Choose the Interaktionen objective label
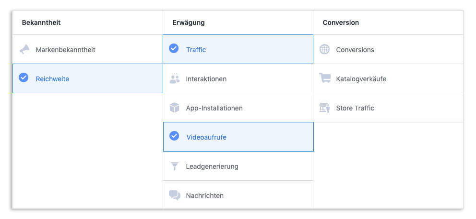476x219 pixels. (206, 79)
